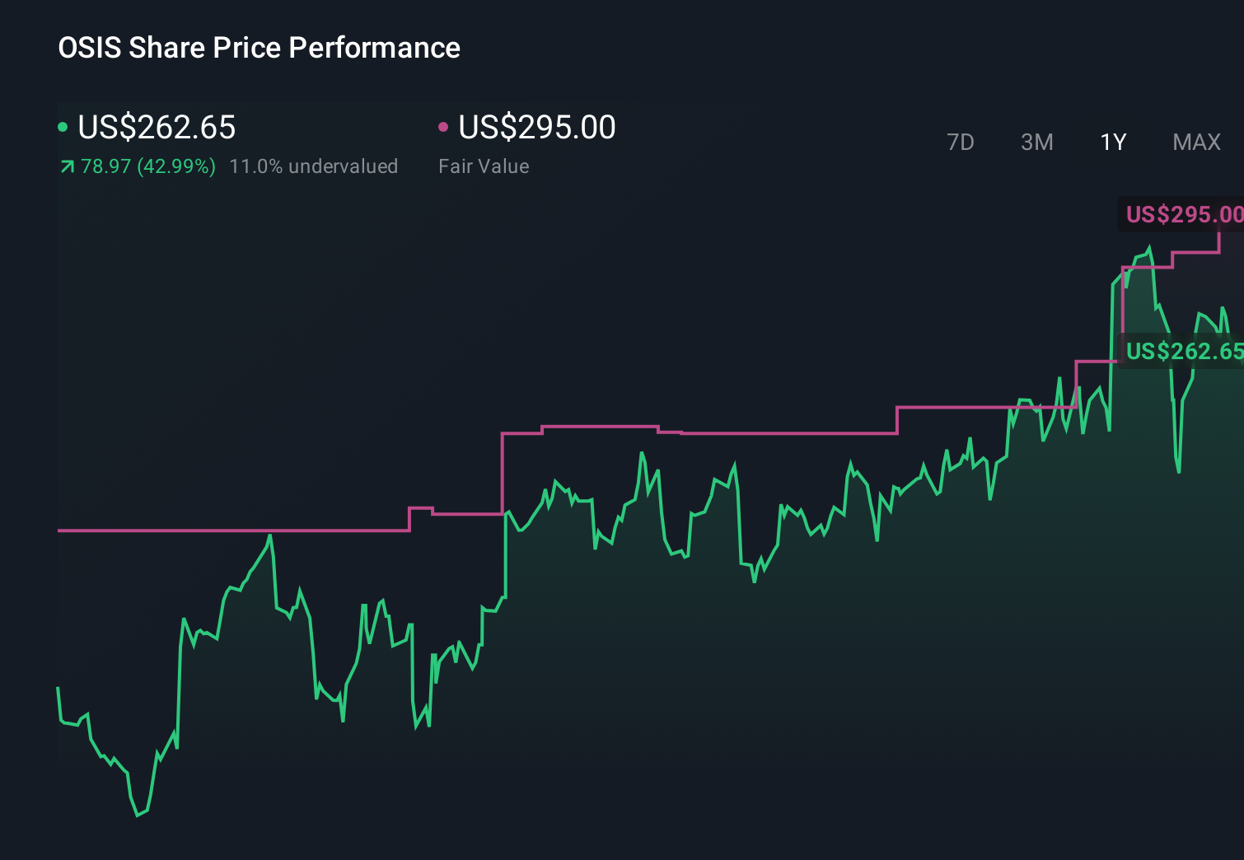The width and height of the screenshot is (1244, 860).
Task: Click the US$262.65 current price tag
Action: coord(1184,352)
